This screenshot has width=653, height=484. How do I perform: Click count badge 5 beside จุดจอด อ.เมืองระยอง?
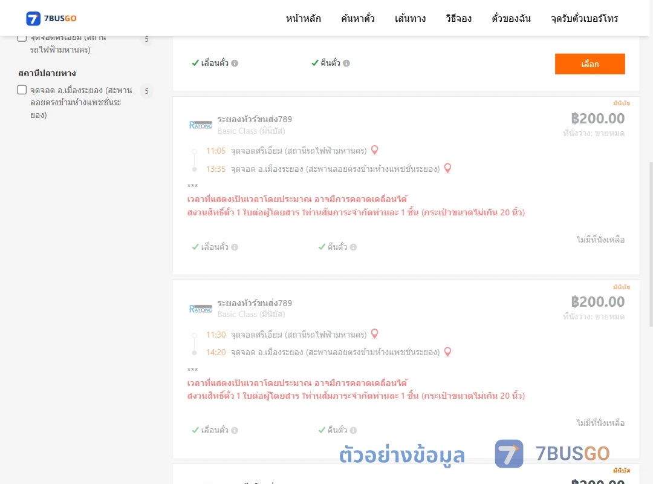coord(146,91)
